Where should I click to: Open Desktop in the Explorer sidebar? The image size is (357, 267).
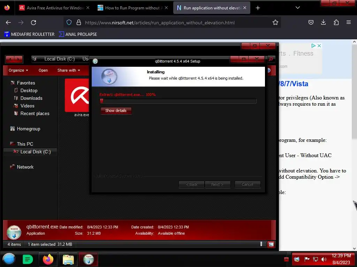[26, 90]
